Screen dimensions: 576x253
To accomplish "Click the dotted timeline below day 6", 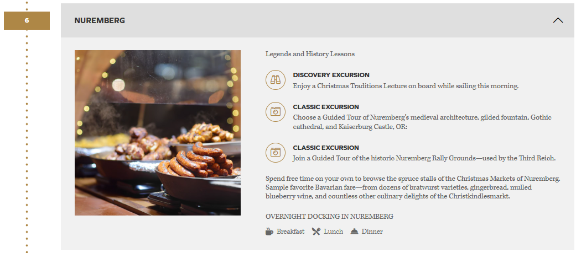I will 27,138.
